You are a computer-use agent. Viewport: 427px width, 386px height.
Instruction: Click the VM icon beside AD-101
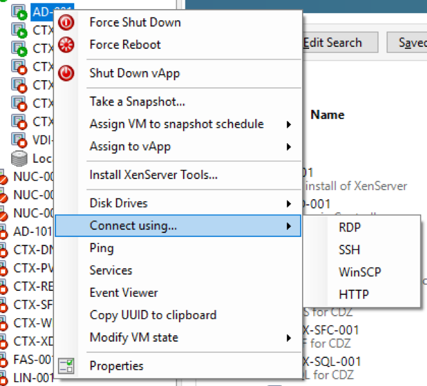(3, 232)
